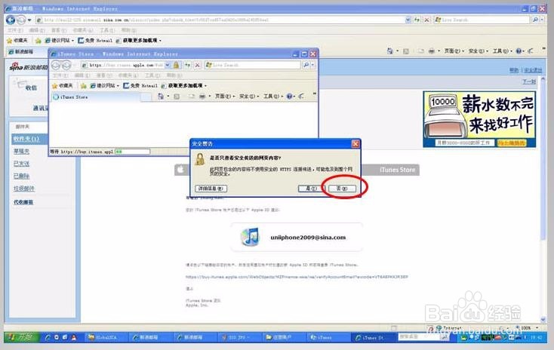Close the 安全警告 dialog with its X button
Image resolution: width=554 pixels, height=350 pixels.
[355, 144]
